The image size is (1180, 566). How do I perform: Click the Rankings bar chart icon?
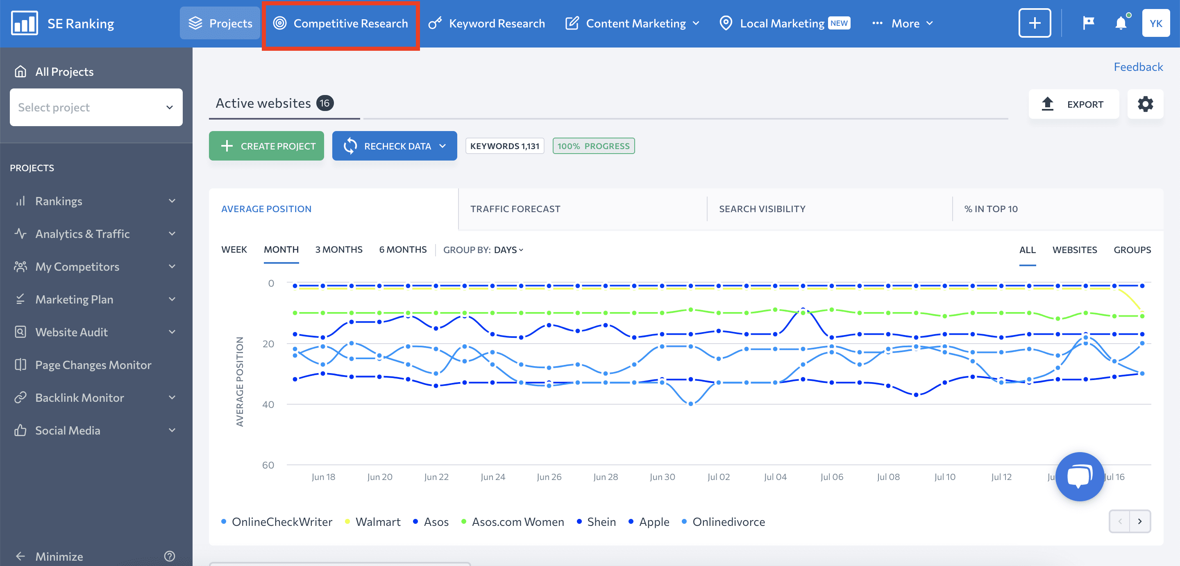pos(20,201)
